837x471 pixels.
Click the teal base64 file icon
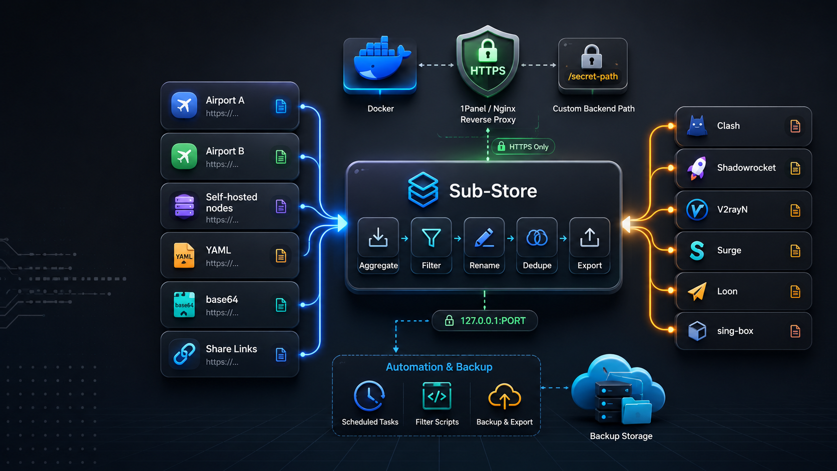pos(184,304)
